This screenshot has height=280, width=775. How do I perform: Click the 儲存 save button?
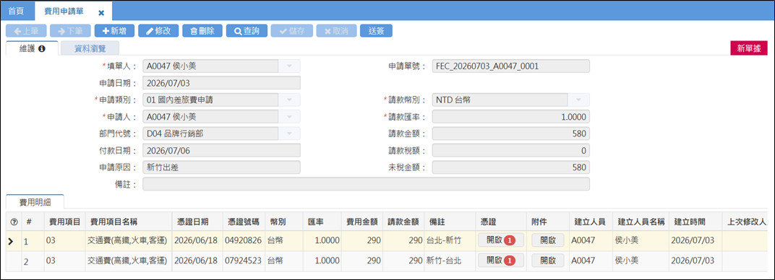(291, 30)
